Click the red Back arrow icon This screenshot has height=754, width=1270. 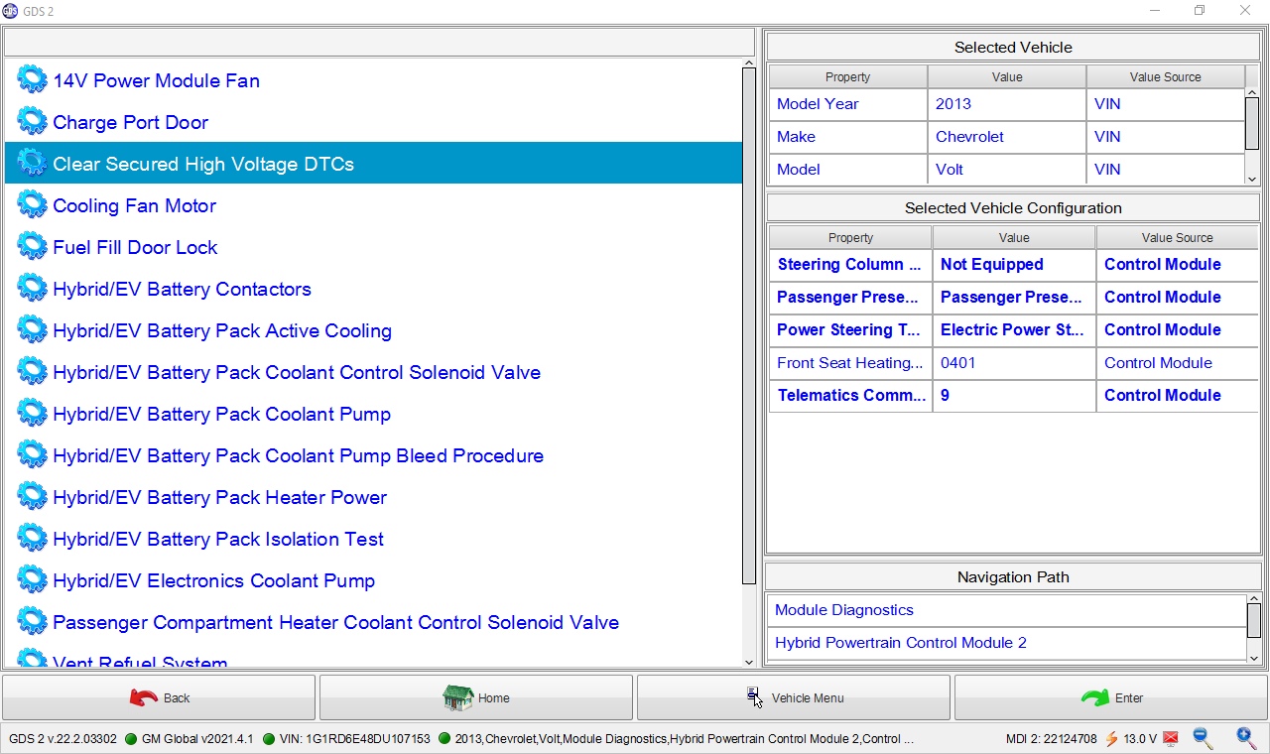click(144, 697)
